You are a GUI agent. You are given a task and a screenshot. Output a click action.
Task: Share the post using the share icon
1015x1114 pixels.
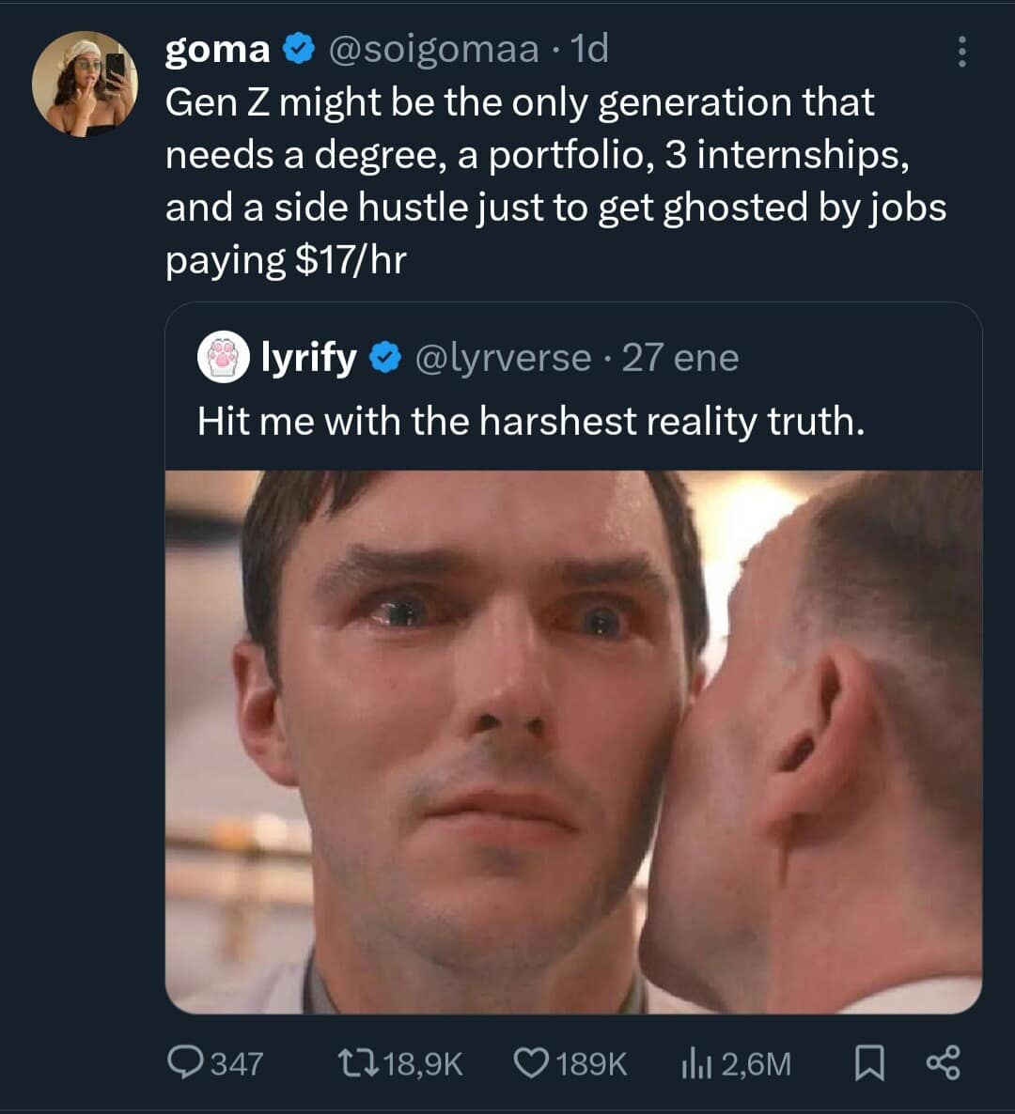[x=945, y=1063]
